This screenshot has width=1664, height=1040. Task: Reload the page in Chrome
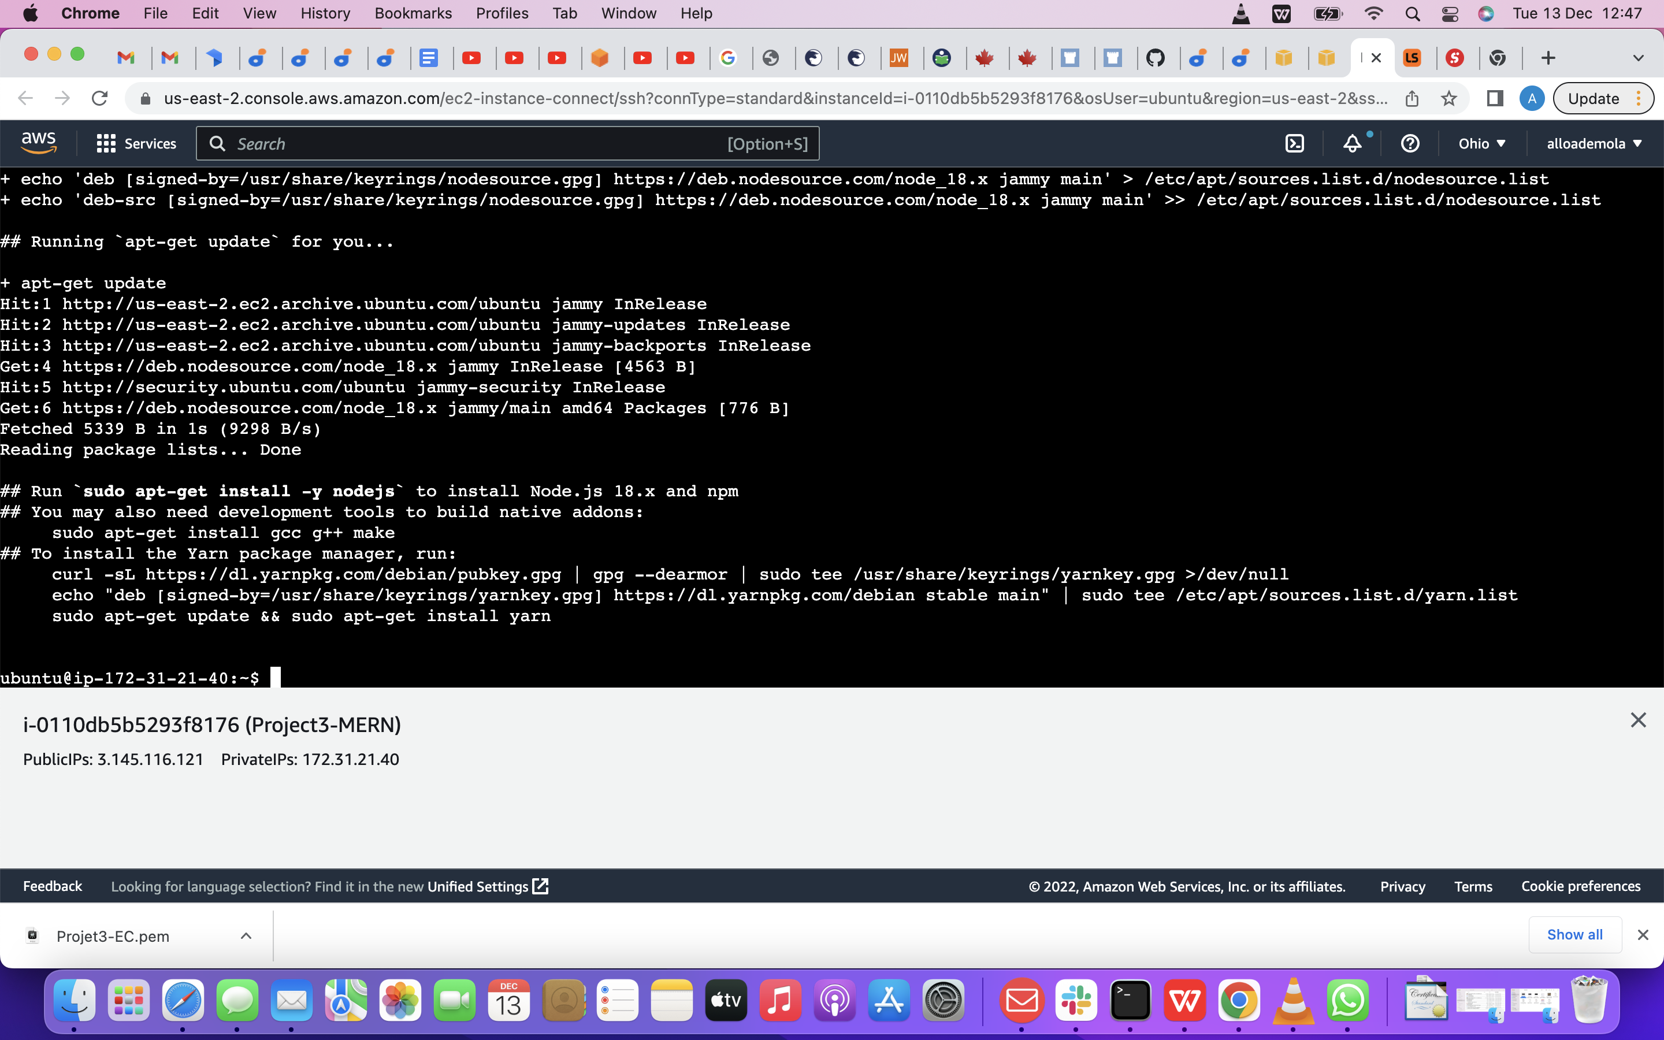point(100,98)
